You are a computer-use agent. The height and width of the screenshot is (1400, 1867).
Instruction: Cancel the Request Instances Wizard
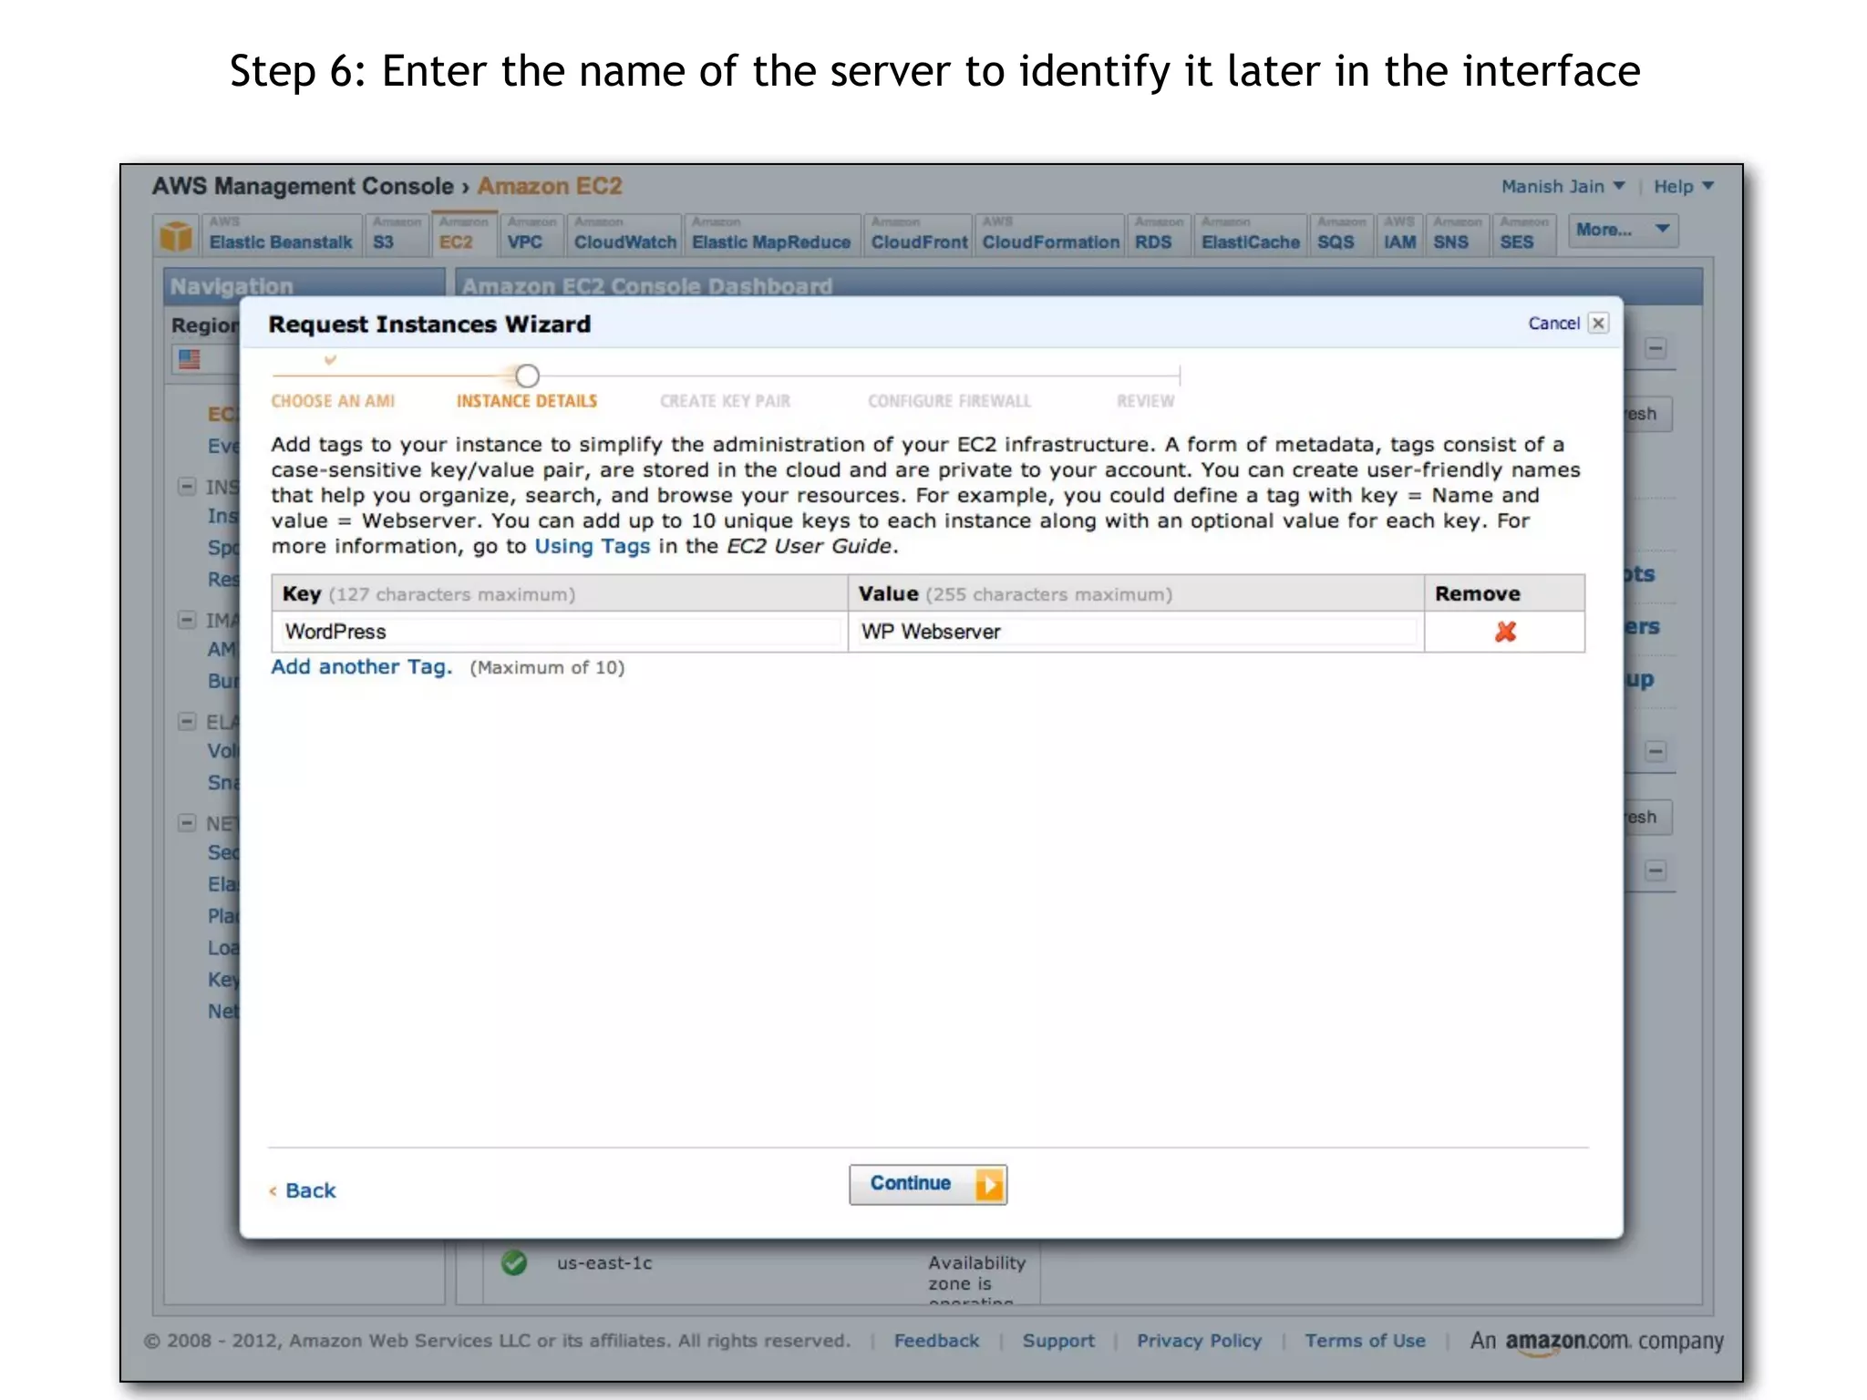click(x=1553, y=324)
